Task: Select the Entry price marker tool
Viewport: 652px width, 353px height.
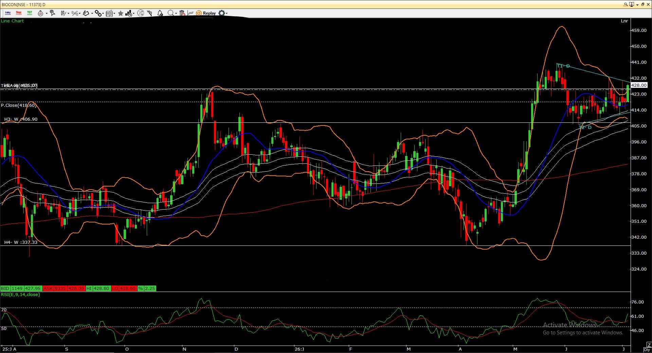Action: point(8,13)
